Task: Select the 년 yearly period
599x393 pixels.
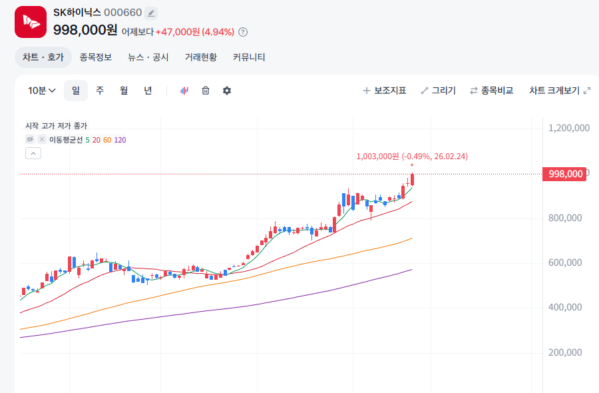Action: point(148,91)
